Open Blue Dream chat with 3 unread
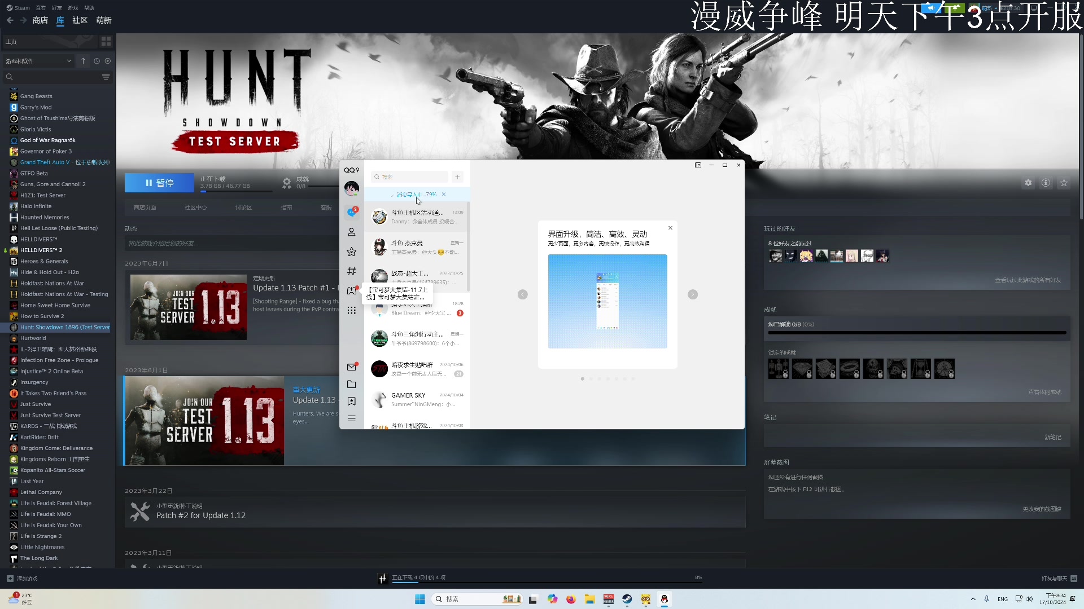The height and width of the screenshot is (609, 1084). coord(417,310)
